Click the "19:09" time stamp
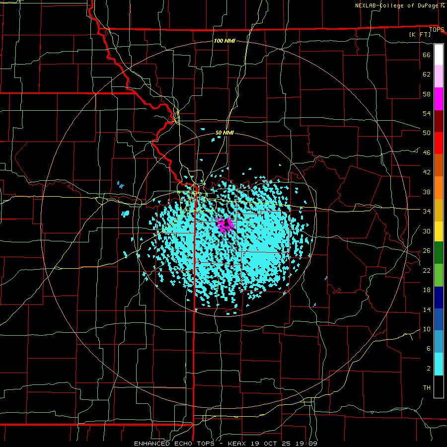The height and width of the screenshot is (447, 447). 307,444
